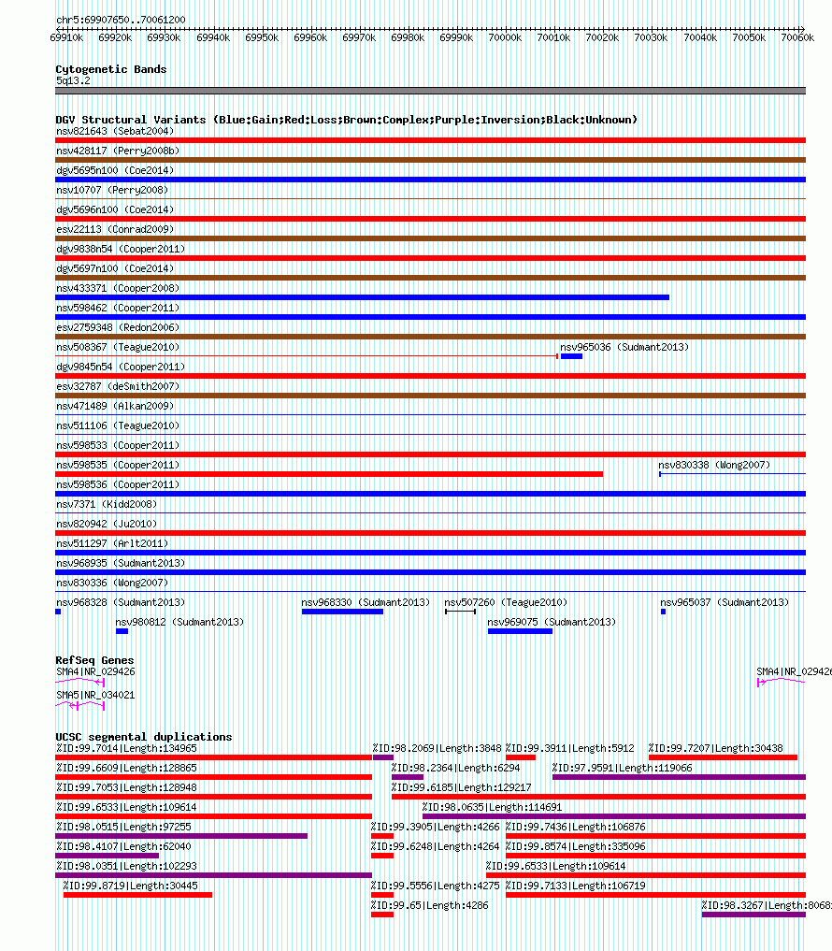Image resolution: width=832 pixels, height=951 pixels.
Task: Open the nsv508367 (Teague2010) variant
Action: (118, 347)
